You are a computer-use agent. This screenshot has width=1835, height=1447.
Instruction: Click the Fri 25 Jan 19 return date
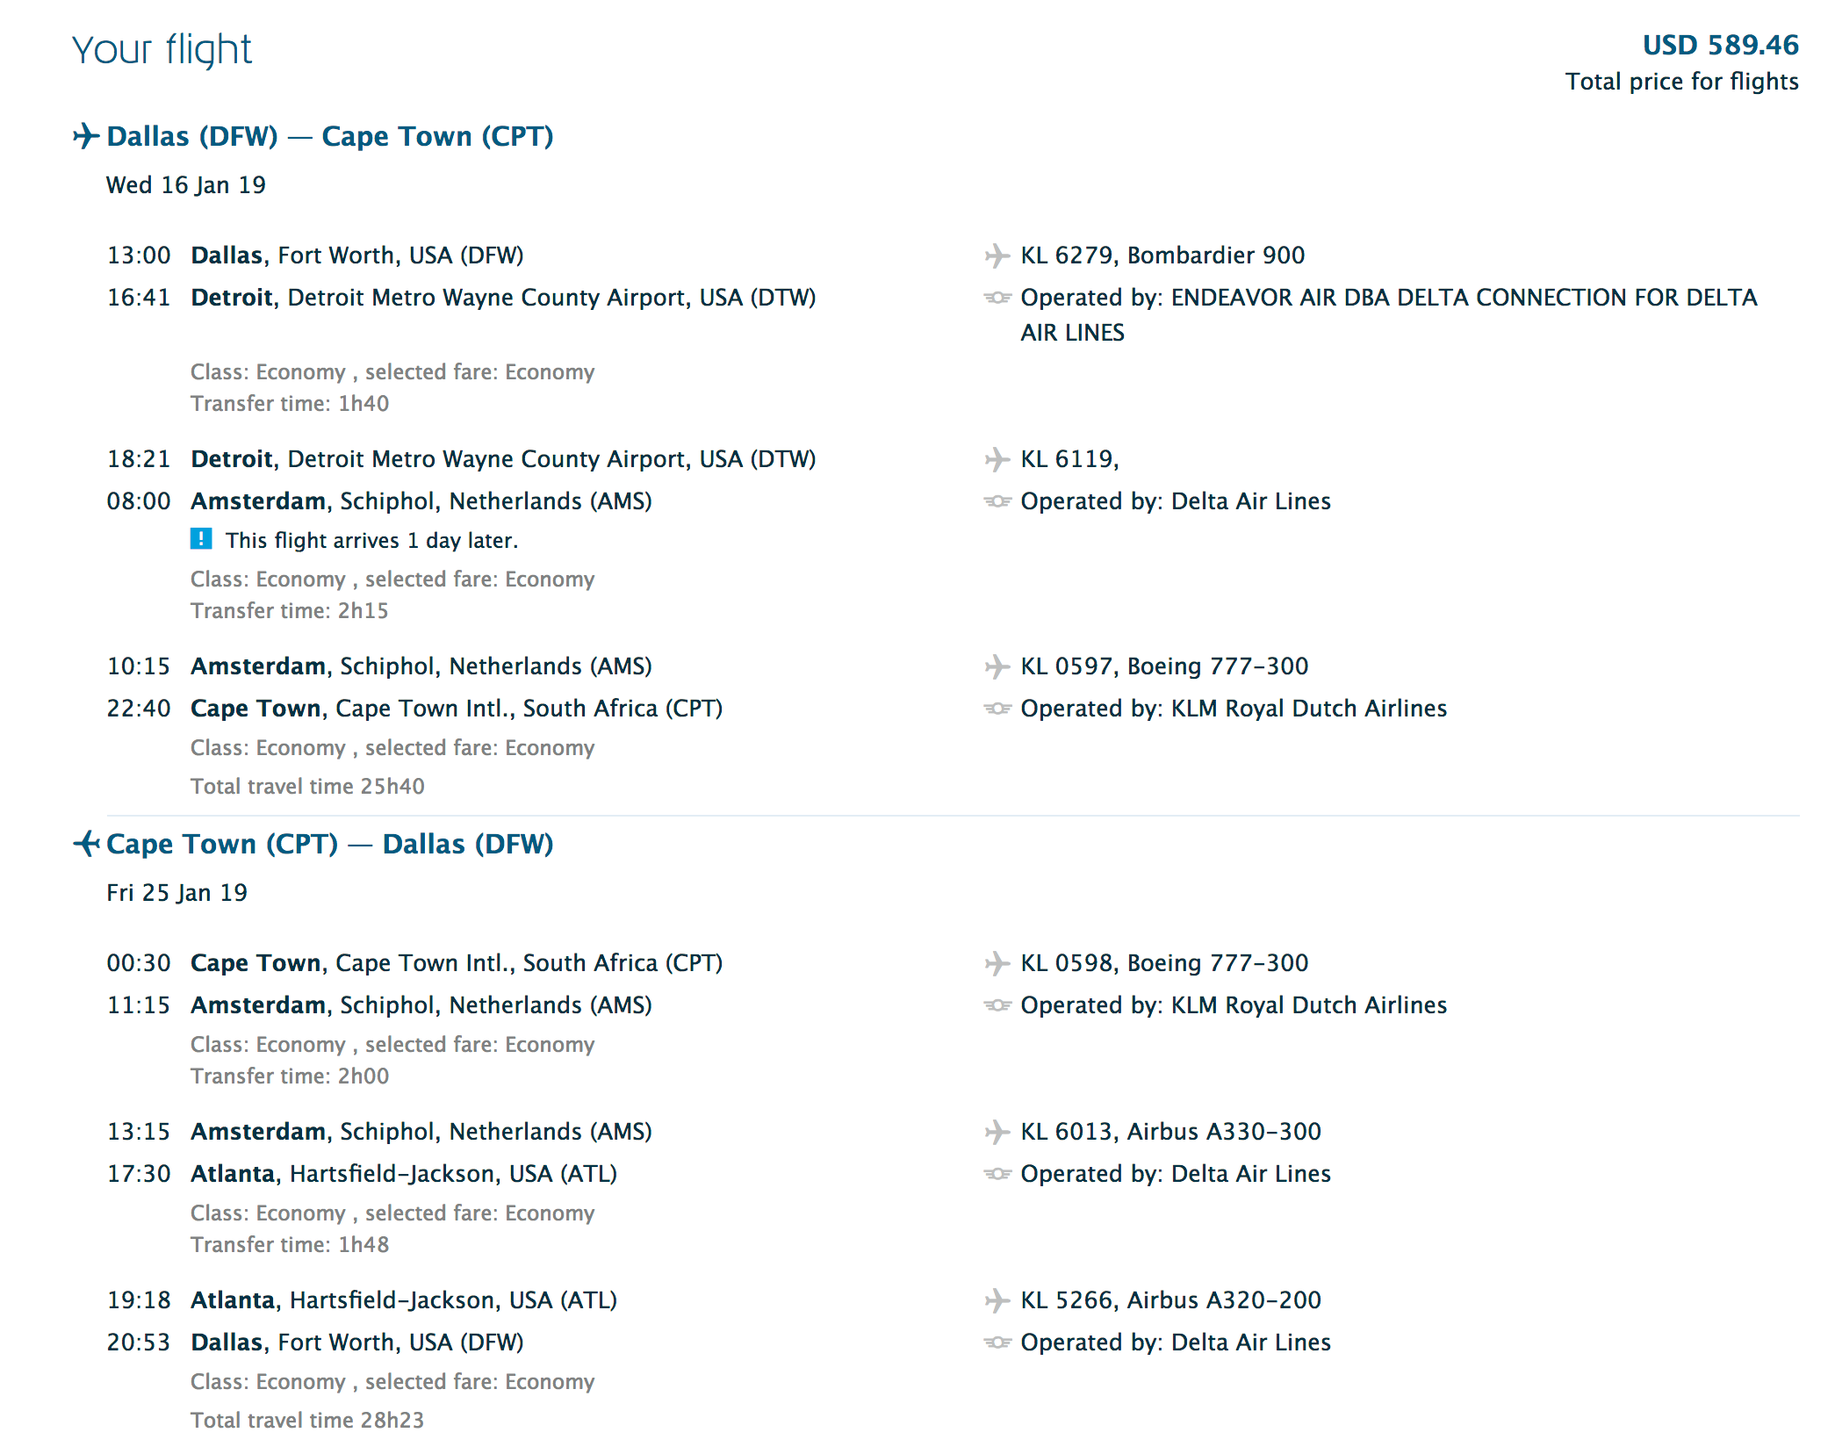pos(177,893)
